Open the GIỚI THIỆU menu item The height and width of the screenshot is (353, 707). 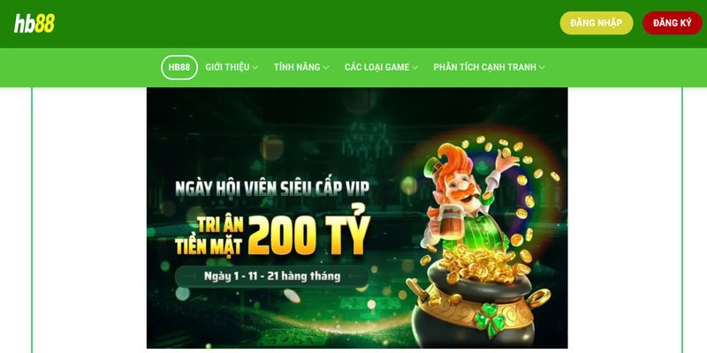(x=227, y=67)
